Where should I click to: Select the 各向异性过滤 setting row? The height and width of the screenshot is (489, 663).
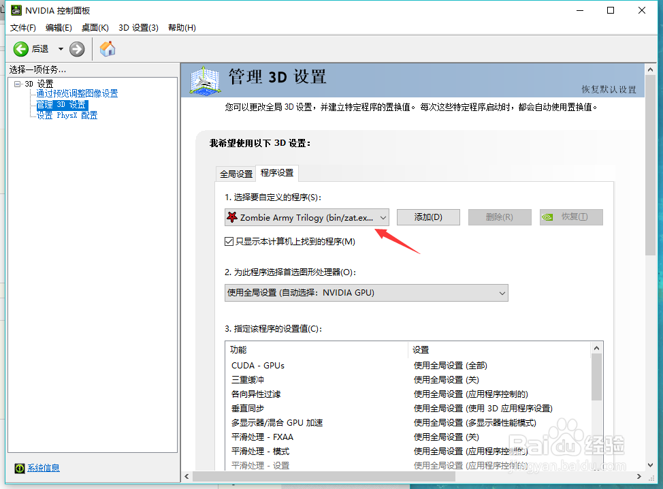pos(408,394)
